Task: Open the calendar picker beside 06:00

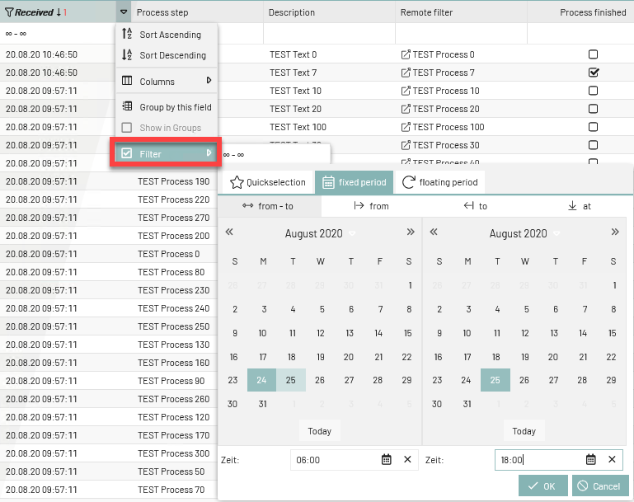Action: coord(387,460)
